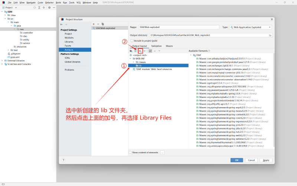
Task: Go back in Project Structure navigation
Action: (61, 24)
